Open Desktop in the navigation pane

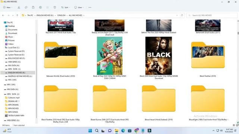point(11,26)
